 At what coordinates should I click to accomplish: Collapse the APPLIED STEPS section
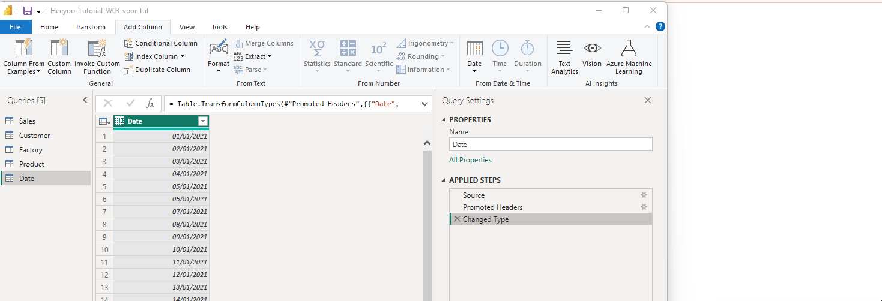point(444,180)
